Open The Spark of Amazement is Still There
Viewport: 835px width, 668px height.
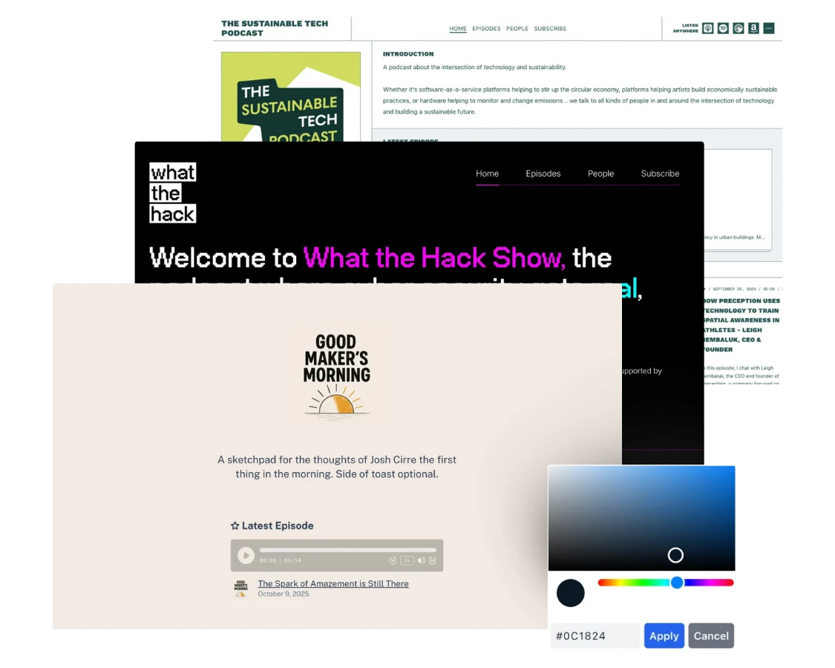click(x=333, y=583)
